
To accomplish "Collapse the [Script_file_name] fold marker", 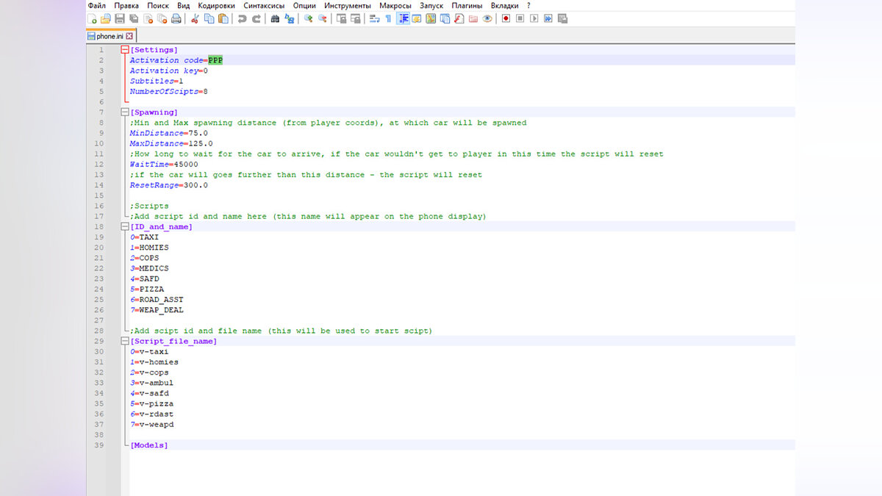I will tap(124, 342).
